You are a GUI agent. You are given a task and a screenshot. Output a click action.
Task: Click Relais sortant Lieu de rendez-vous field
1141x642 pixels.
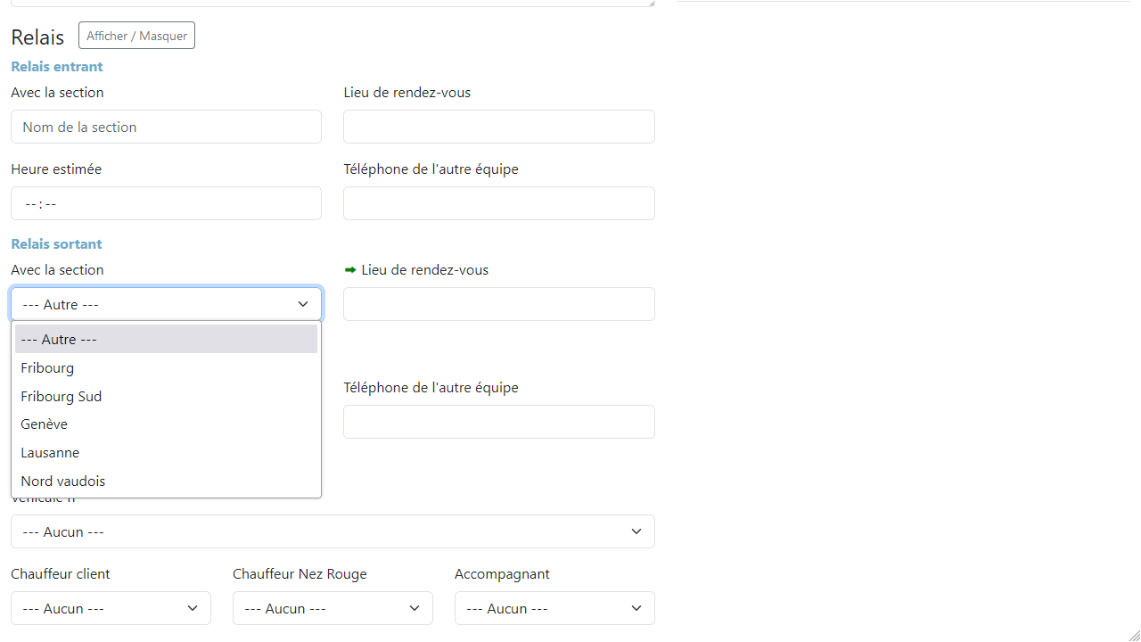[x=498, y=304]
